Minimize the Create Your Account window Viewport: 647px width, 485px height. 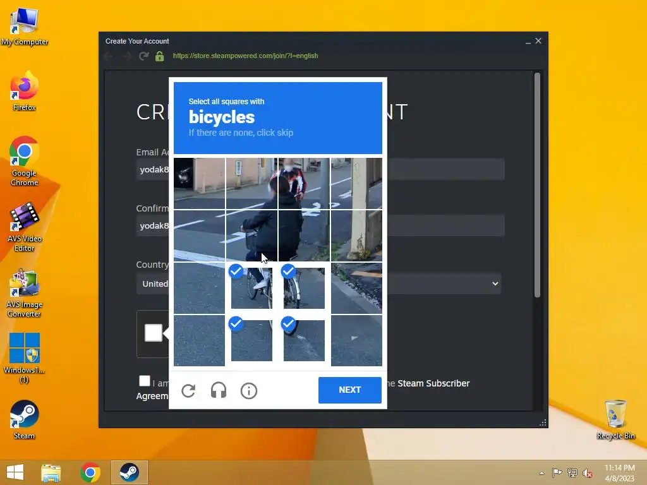pyautogui.click(x=528, y=41)
